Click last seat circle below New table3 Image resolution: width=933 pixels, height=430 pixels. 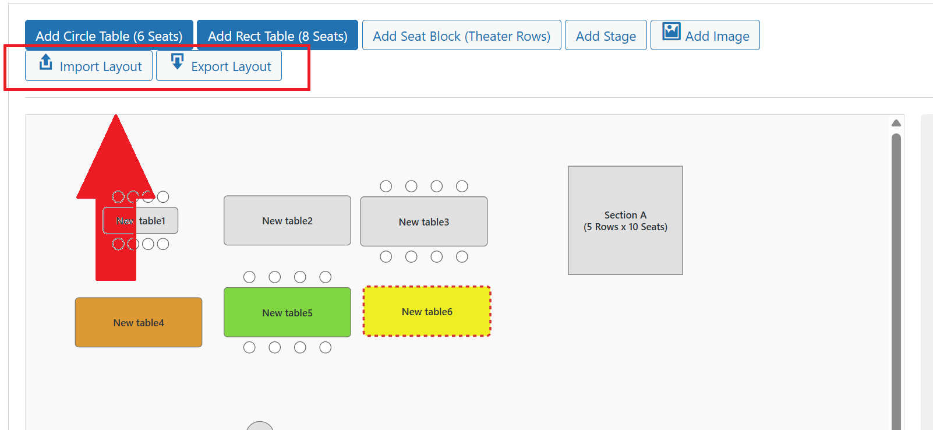[x=462, y=257]
